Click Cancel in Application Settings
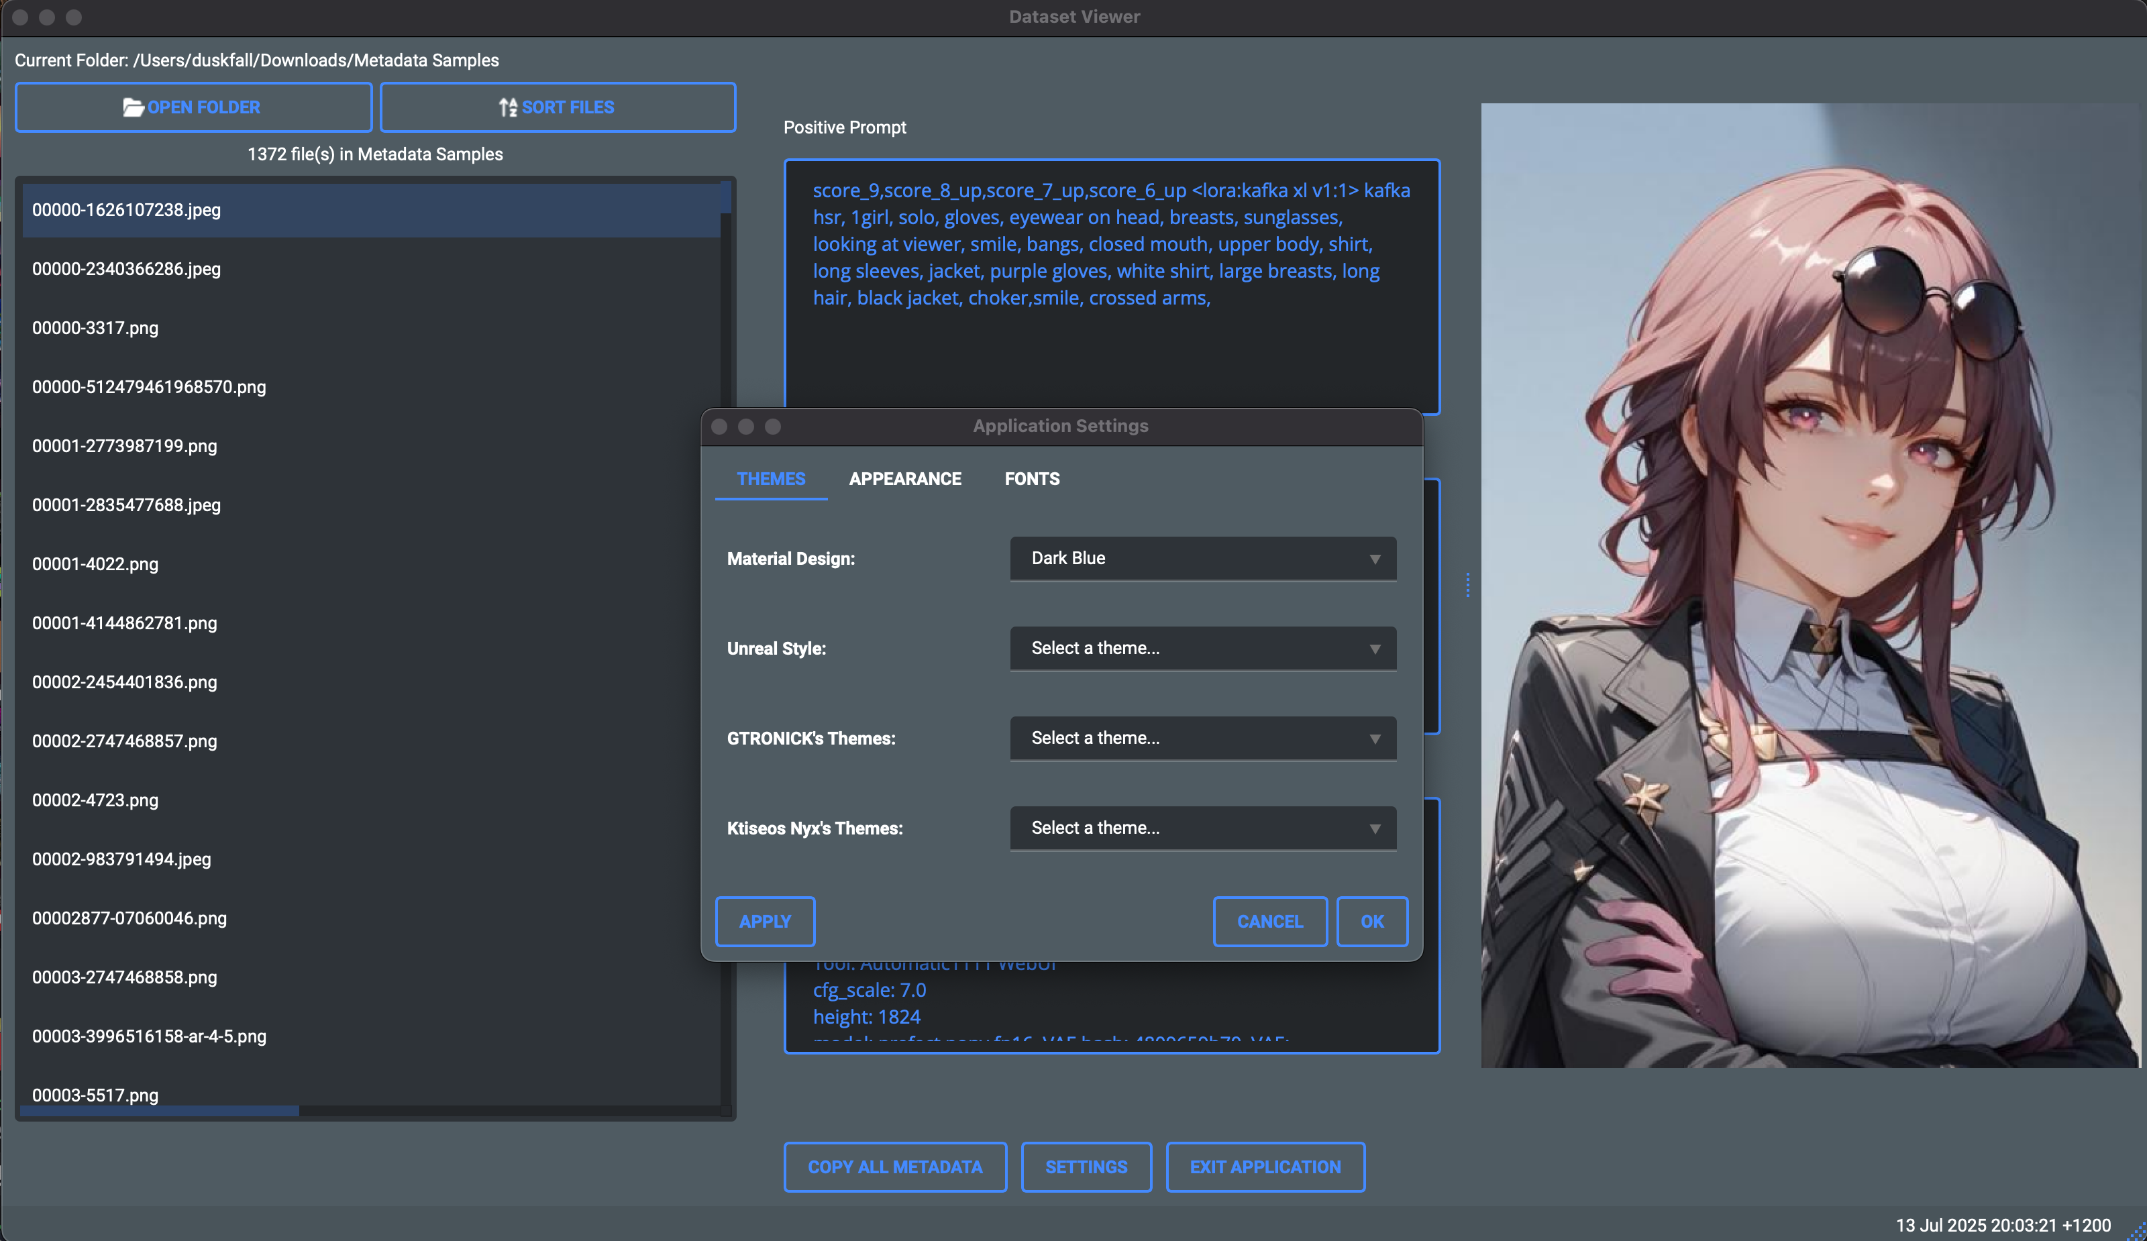Viewport: 2147px width, 1241px height. pos(1269,921)
